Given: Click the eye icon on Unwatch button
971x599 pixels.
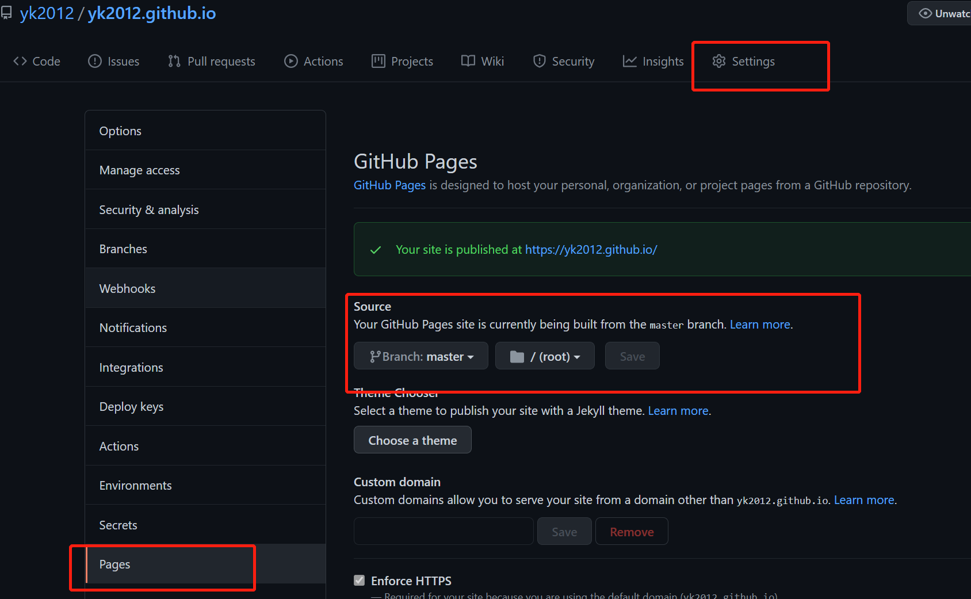Looking at the screenshot, I should (x=925, y=13).
